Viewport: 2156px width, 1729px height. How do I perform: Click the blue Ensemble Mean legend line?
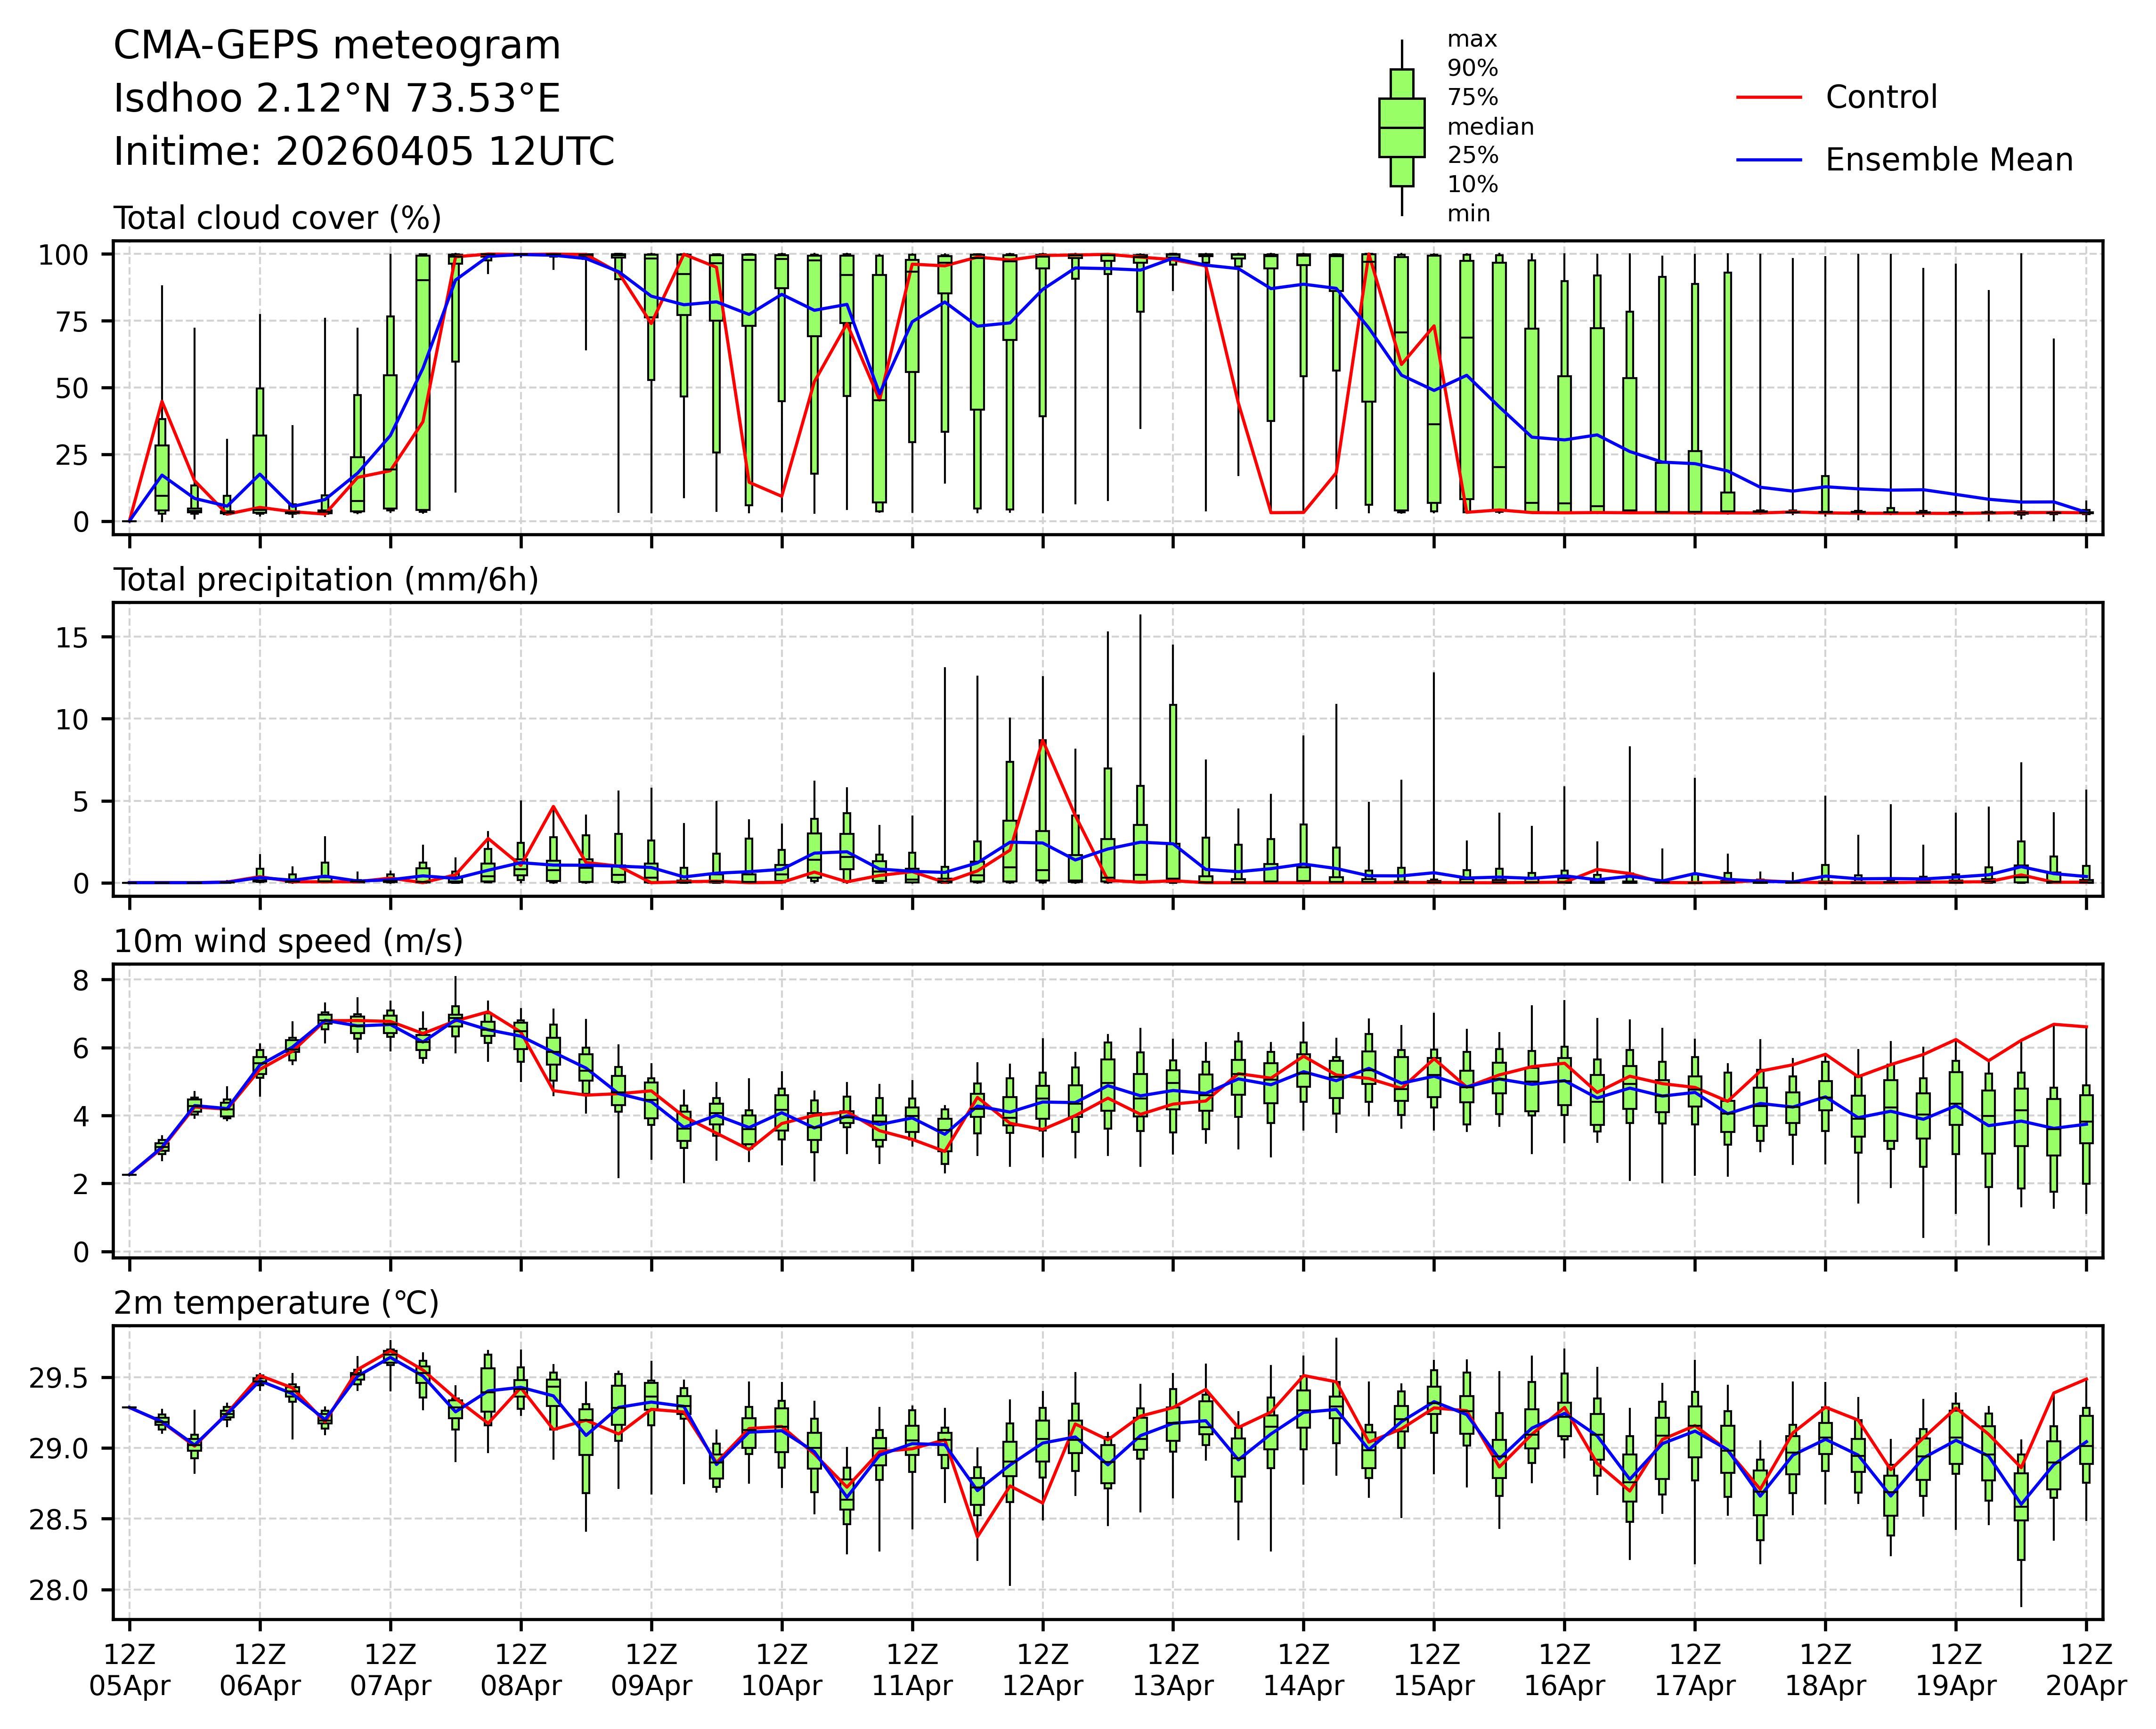tap(1769, 160)
